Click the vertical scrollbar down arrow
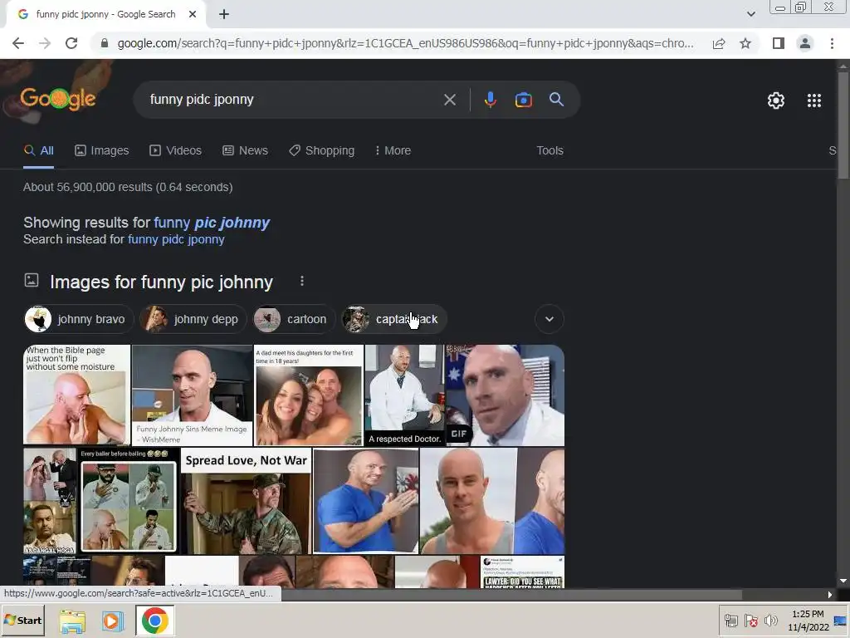The width and height of the screenshot is (850, 638). tap(843, 581)
